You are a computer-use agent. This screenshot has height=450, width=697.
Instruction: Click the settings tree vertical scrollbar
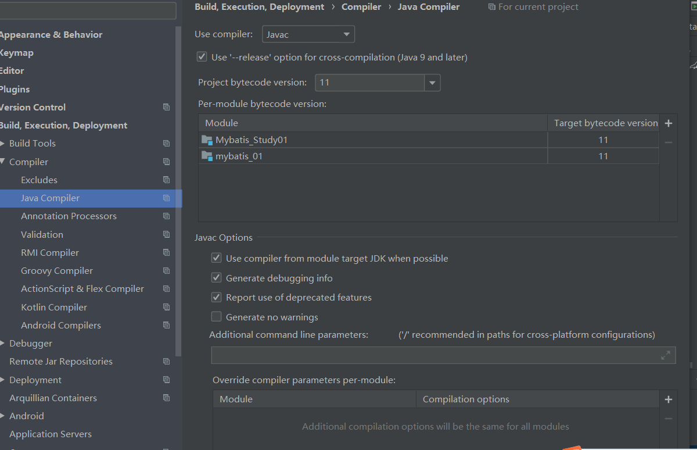point(179,192)
